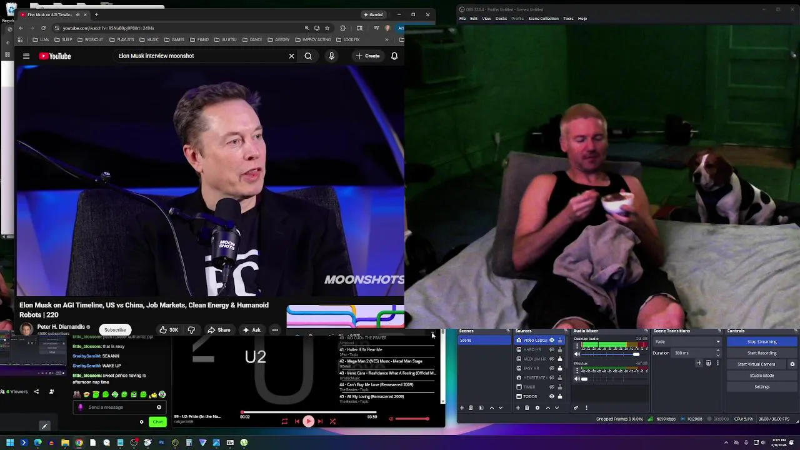This screenshot has width=800, height=450.
Task: Open Peter H. Diamandis channel name
Action: tap(61, 327)
